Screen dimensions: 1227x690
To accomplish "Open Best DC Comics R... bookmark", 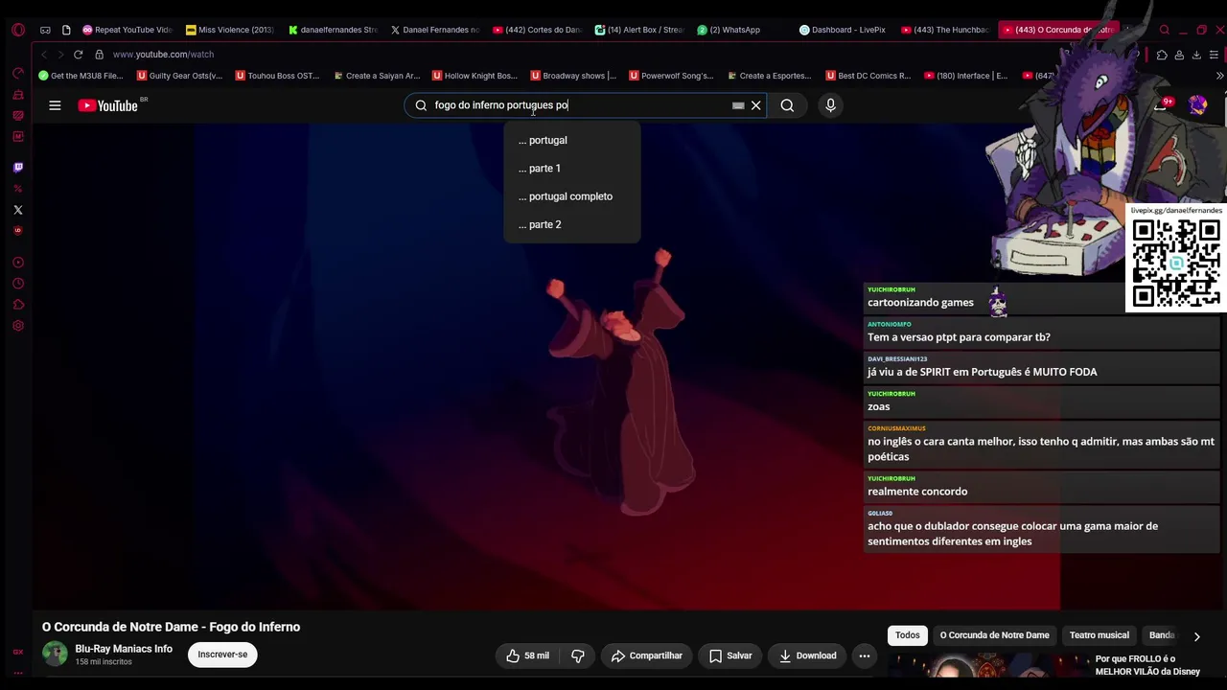I will [x=868, y=76].
